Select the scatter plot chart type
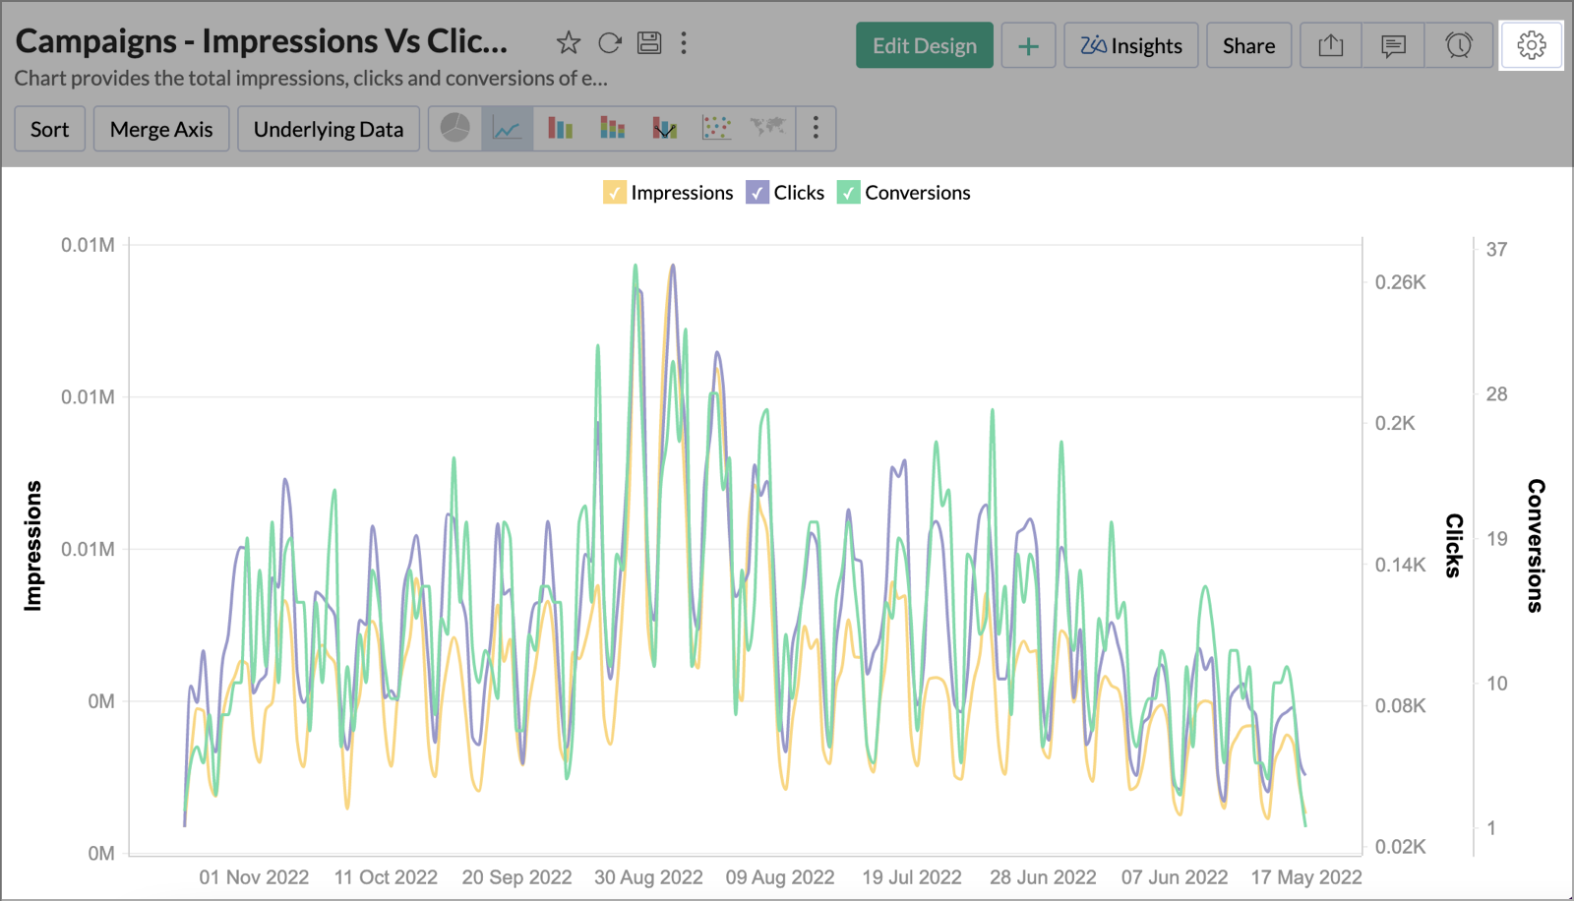Screen dimensions: 1574x901 [716, 128]
